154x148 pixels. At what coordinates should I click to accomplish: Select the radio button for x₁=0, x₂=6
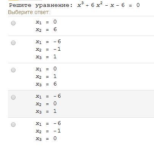(13, 23)
